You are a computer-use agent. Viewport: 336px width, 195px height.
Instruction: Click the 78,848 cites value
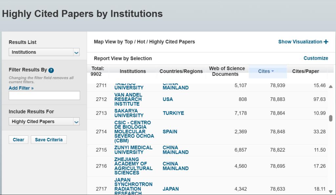pyautogui.click(x=278, y=132)
